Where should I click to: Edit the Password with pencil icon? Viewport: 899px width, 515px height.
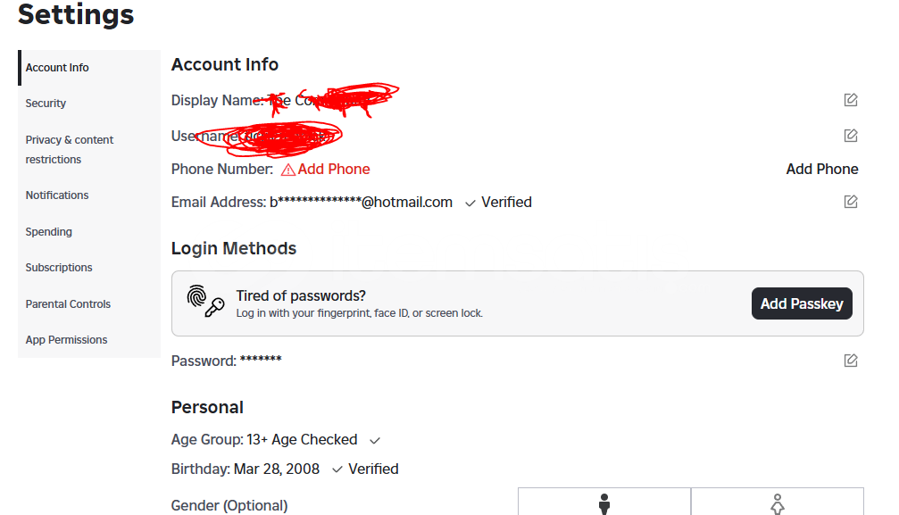(x=851, y=361)
